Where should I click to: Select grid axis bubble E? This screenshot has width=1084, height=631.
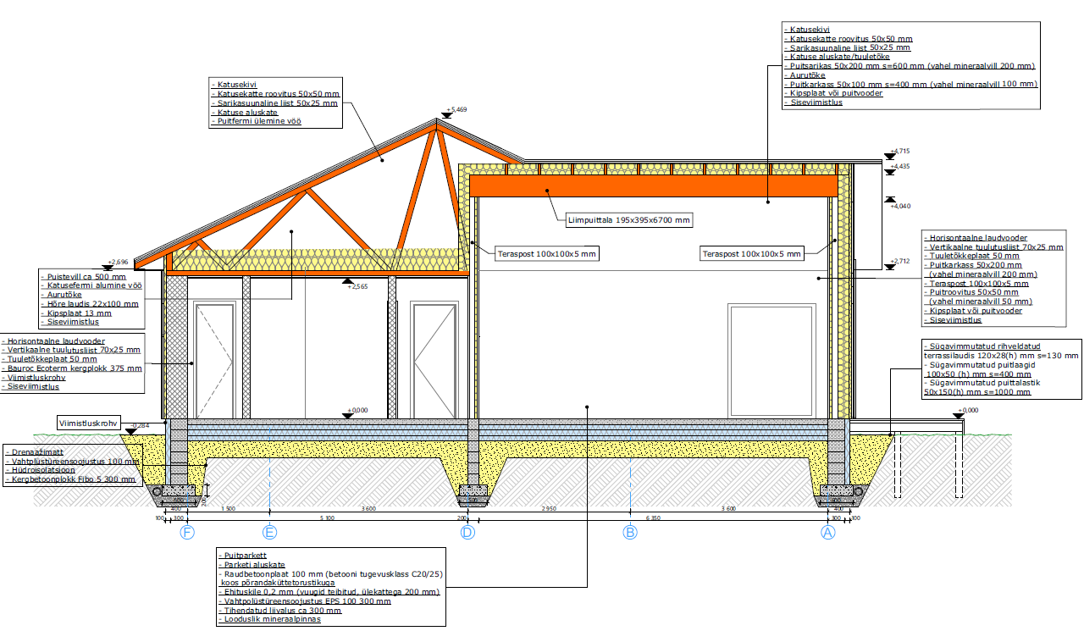(269, 533)
